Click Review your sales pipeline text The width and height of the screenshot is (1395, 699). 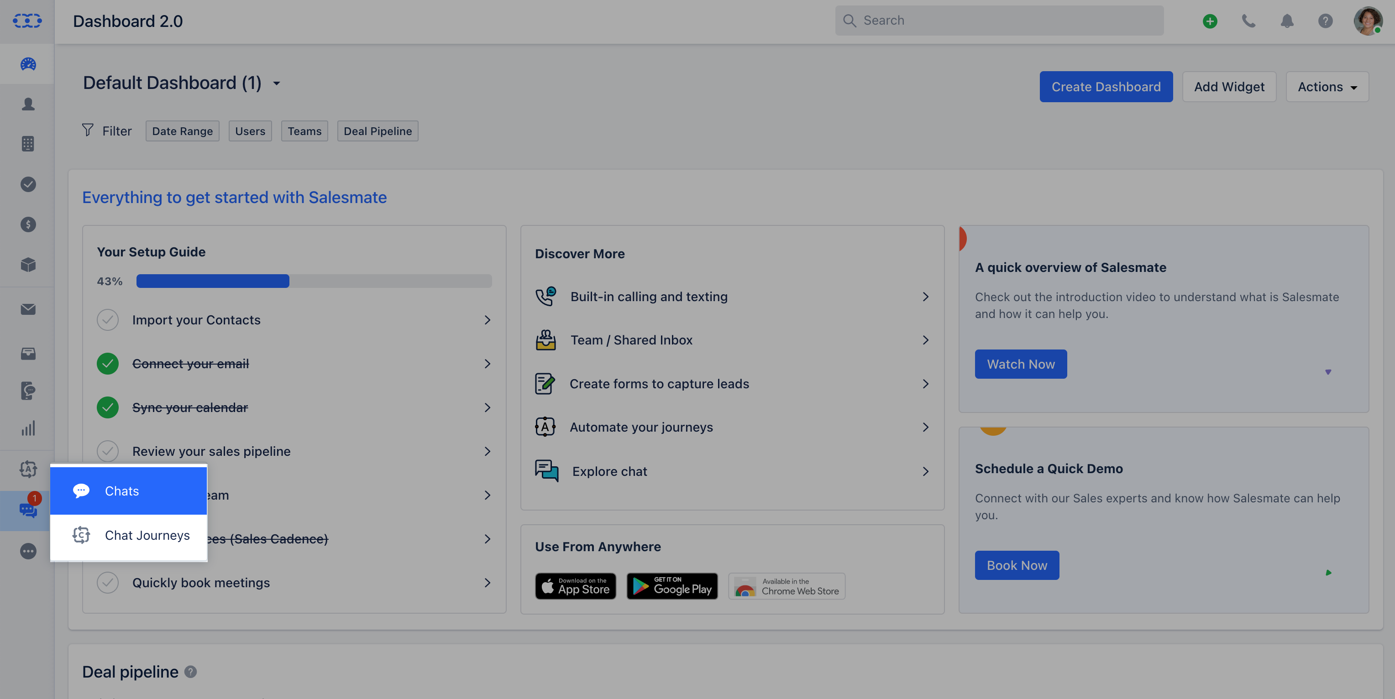[211, 451]
